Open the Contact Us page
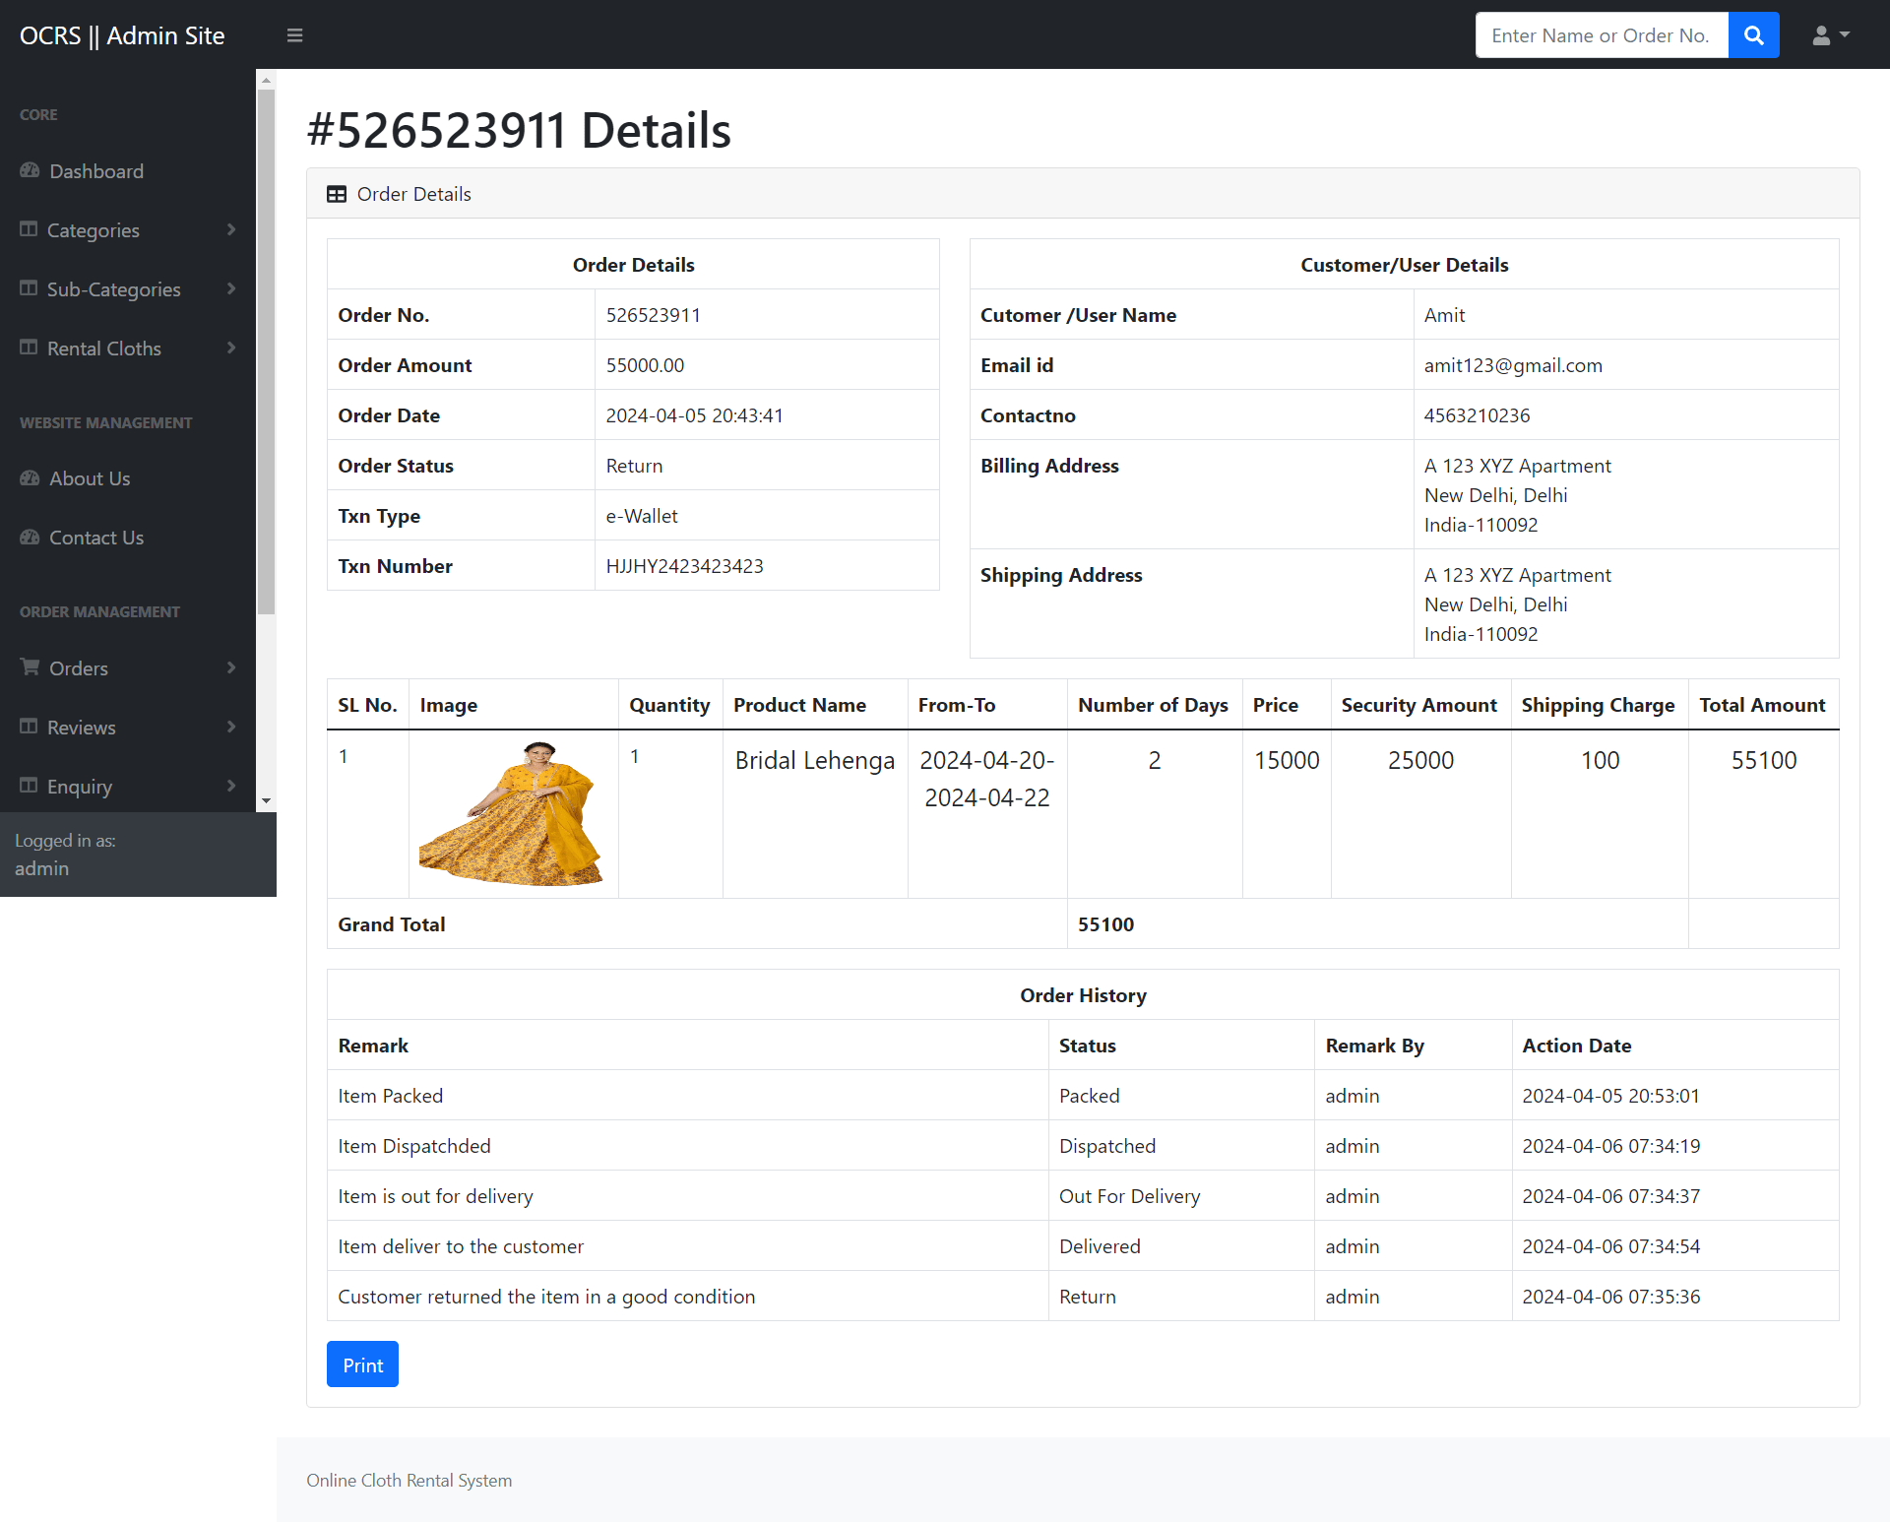1890x1523 pixels. click(x=95, y=537)
